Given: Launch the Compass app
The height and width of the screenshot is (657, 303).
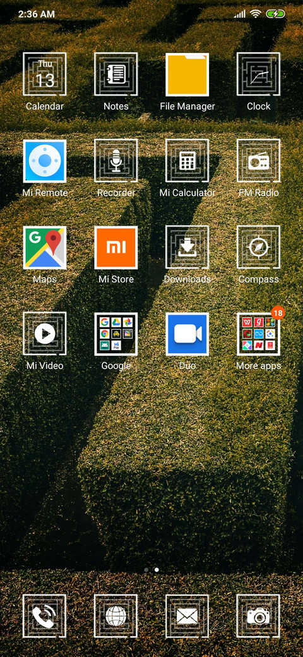Looking at the screenshot, I should (x=258, y=247).
